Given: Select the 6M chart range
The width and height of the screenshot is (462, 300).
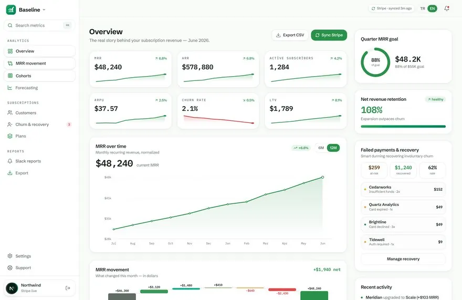Looking at the screenshot, I should pyautogui.click(x=321, y=148).
